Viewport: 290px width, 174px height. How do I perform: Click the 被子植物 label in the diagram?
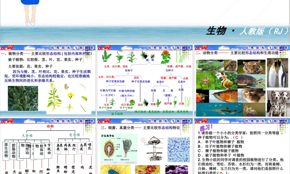pyautogui.click(x=117, y=114)
